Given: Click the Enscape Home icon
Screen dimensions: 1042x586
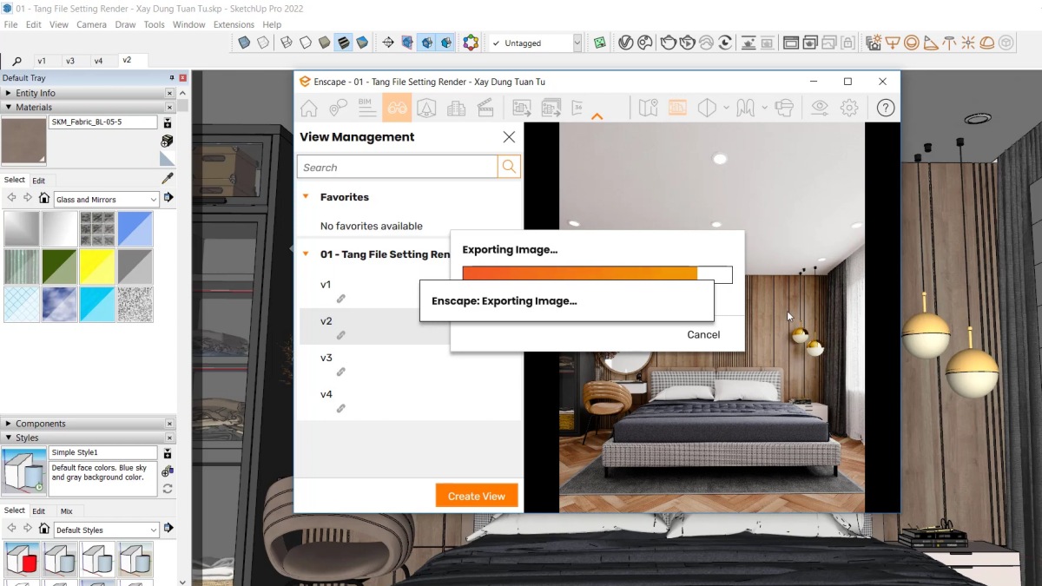Looking at the screenshot, I should (308, 109).
